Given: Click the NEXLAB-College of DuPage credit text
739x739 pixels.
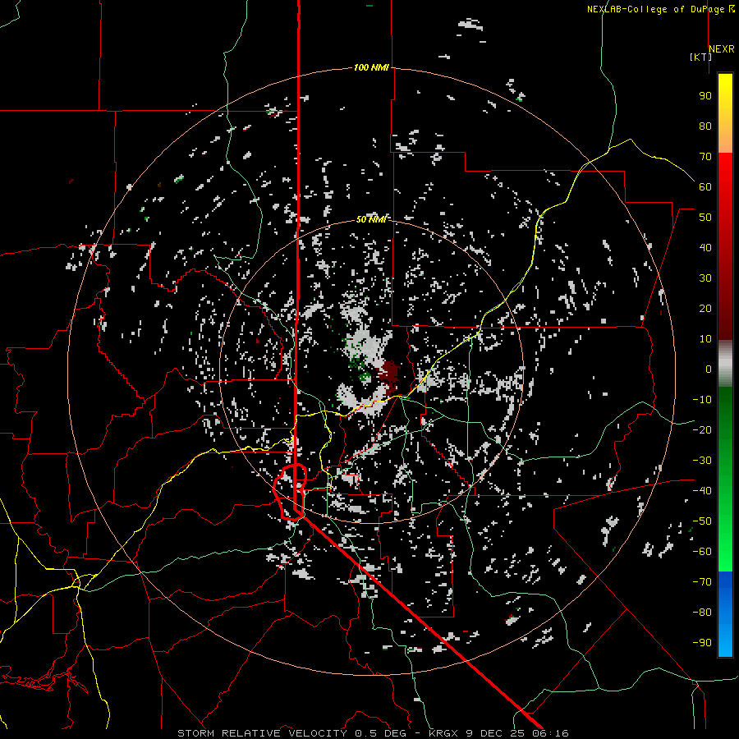Looking at the screenshot, I should [660, 9].
